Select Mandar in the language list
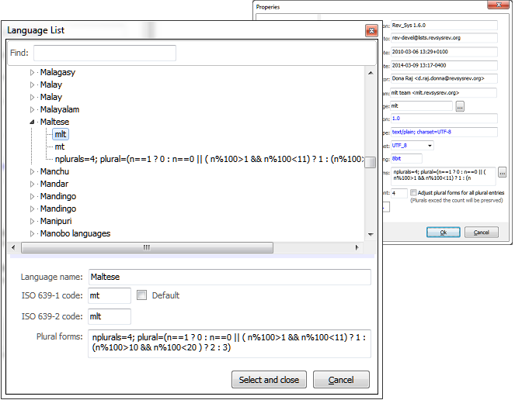This screenshot has height=400, width=515. click(54, 184)
